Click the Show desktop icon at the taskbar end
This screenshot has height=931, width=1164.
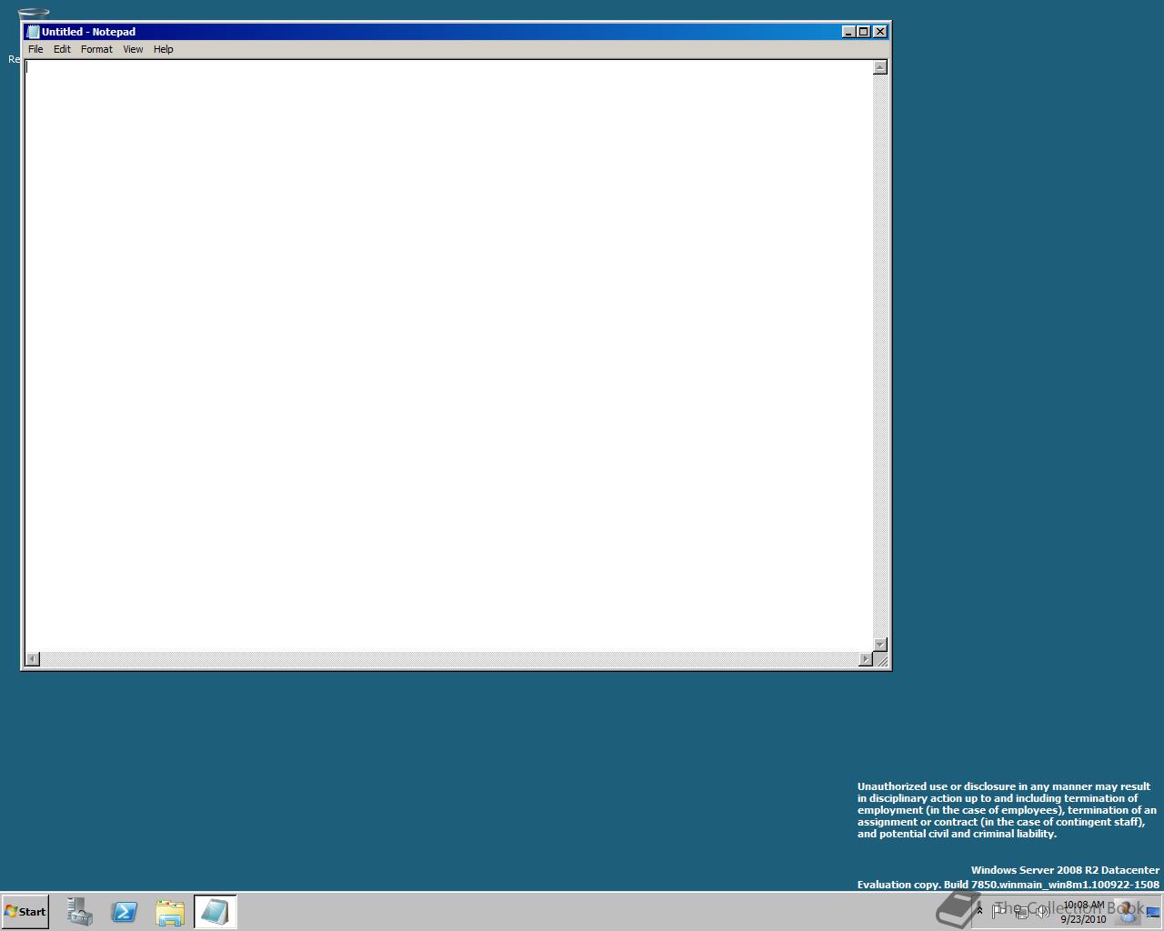(1153, 912)
